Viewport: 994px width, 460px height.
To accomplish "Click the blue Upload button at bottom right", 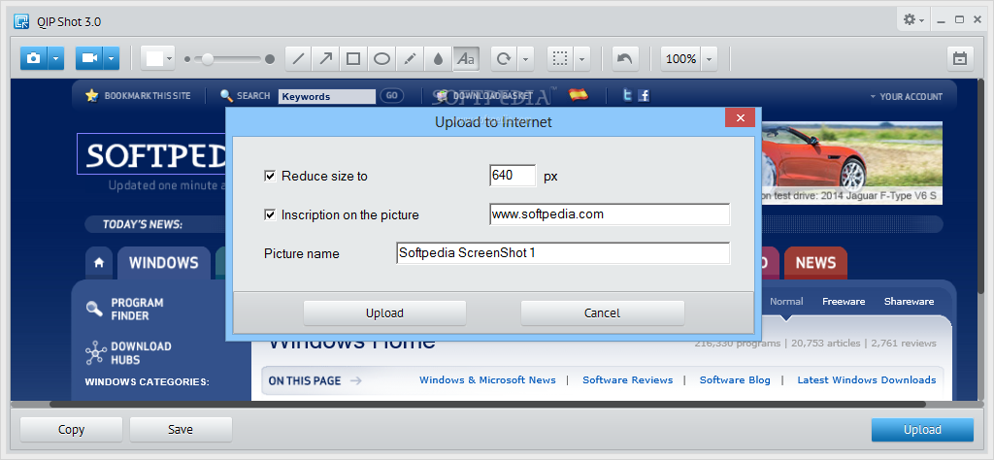I will (x=922, y=430).
